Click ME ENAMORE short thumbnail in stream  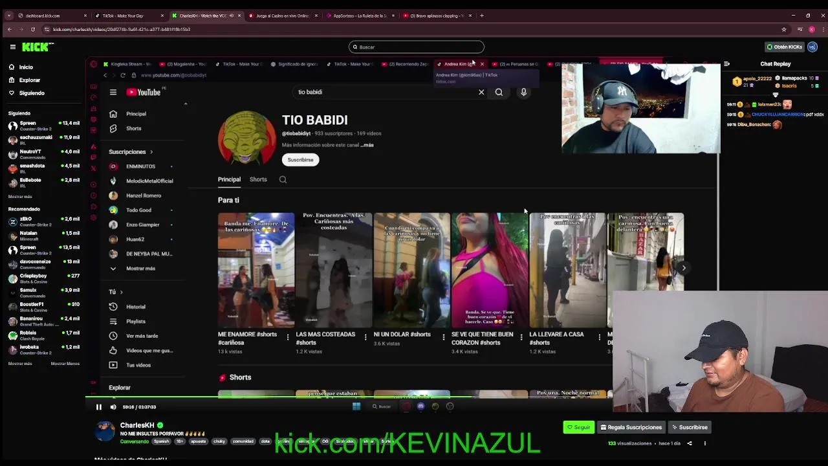click(256, 270)
